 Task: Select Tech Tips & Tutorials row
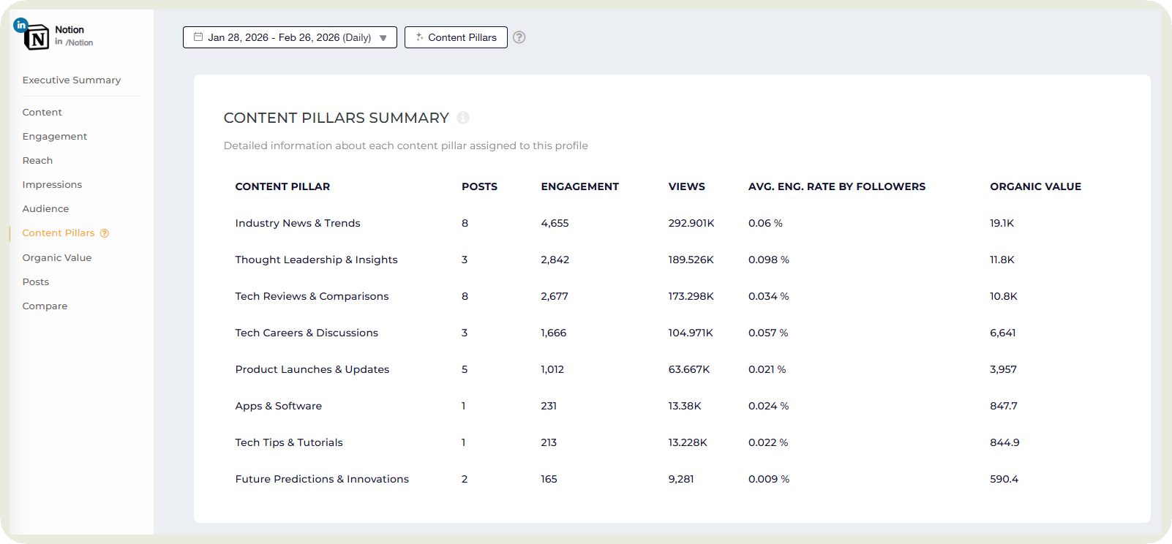coord(672,442)
